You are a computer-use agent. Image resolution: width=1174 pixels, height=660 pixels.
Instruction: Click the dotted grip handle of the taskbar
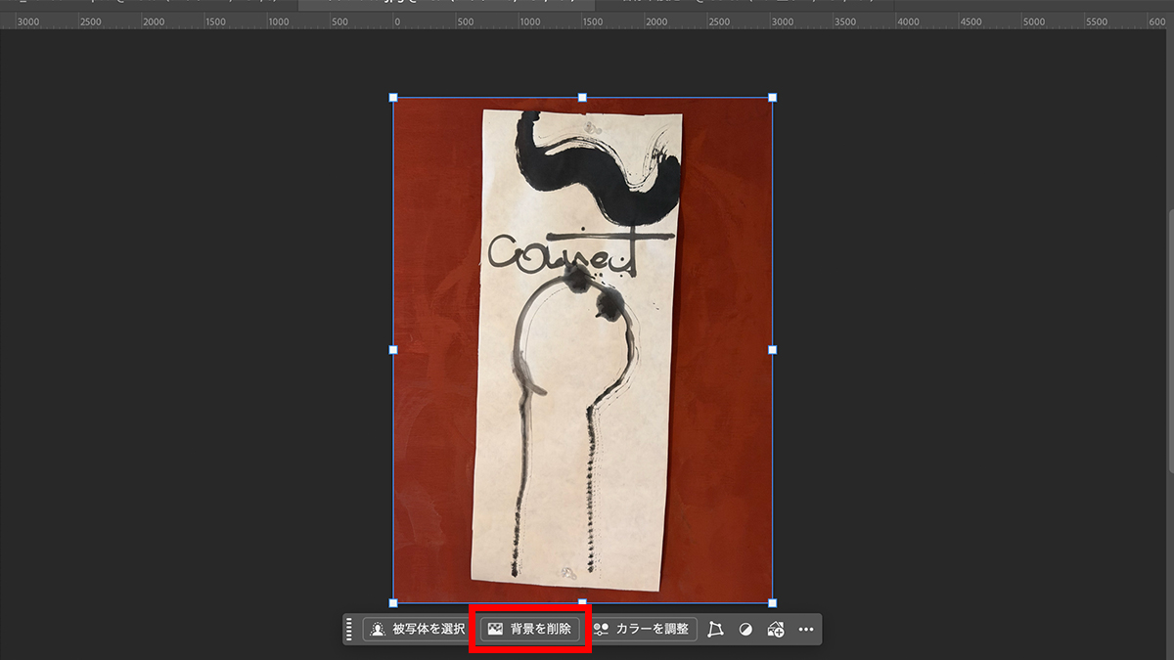click(x=349, y=629)
